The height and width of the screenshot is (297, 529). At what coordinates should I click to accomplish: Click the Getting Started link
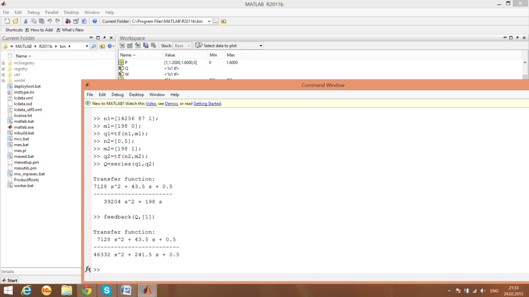coord(207,103)
